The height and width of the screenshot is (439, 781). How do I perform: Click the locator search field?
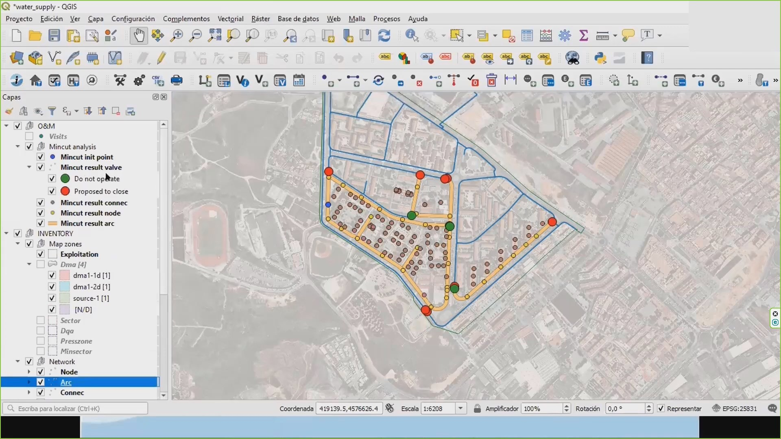[75, 409]
